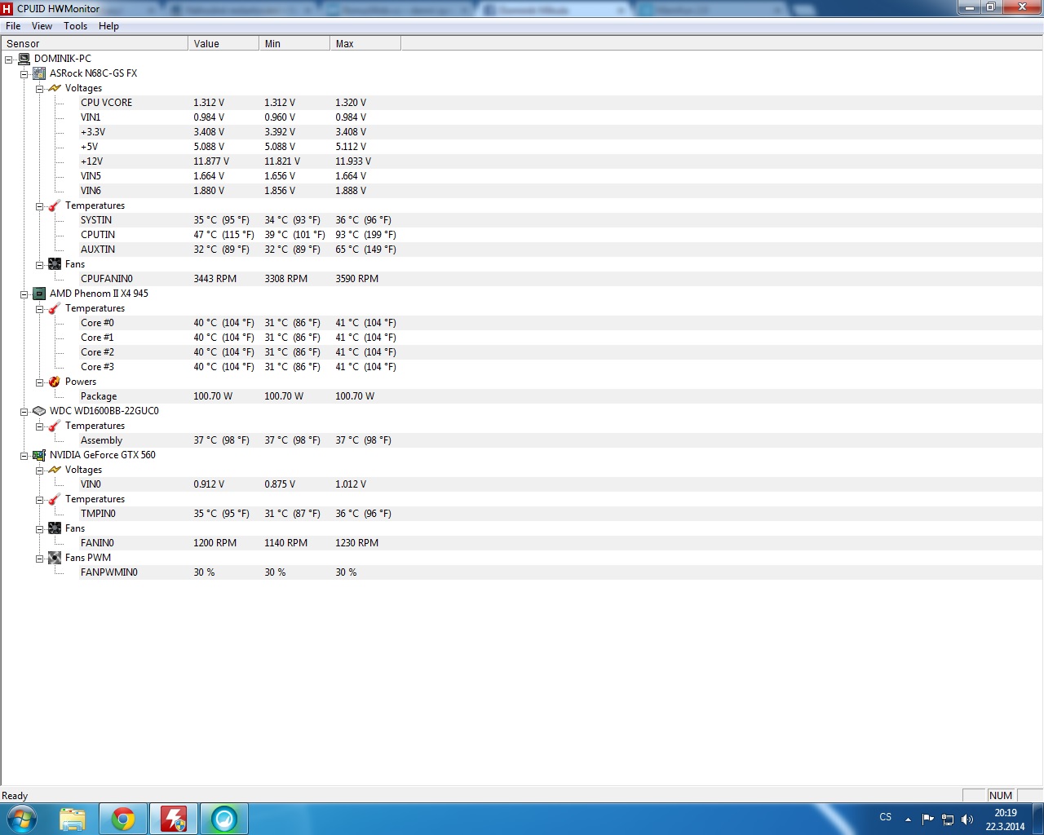Open the File menu
1044x835 pixels.
[13, 26]
